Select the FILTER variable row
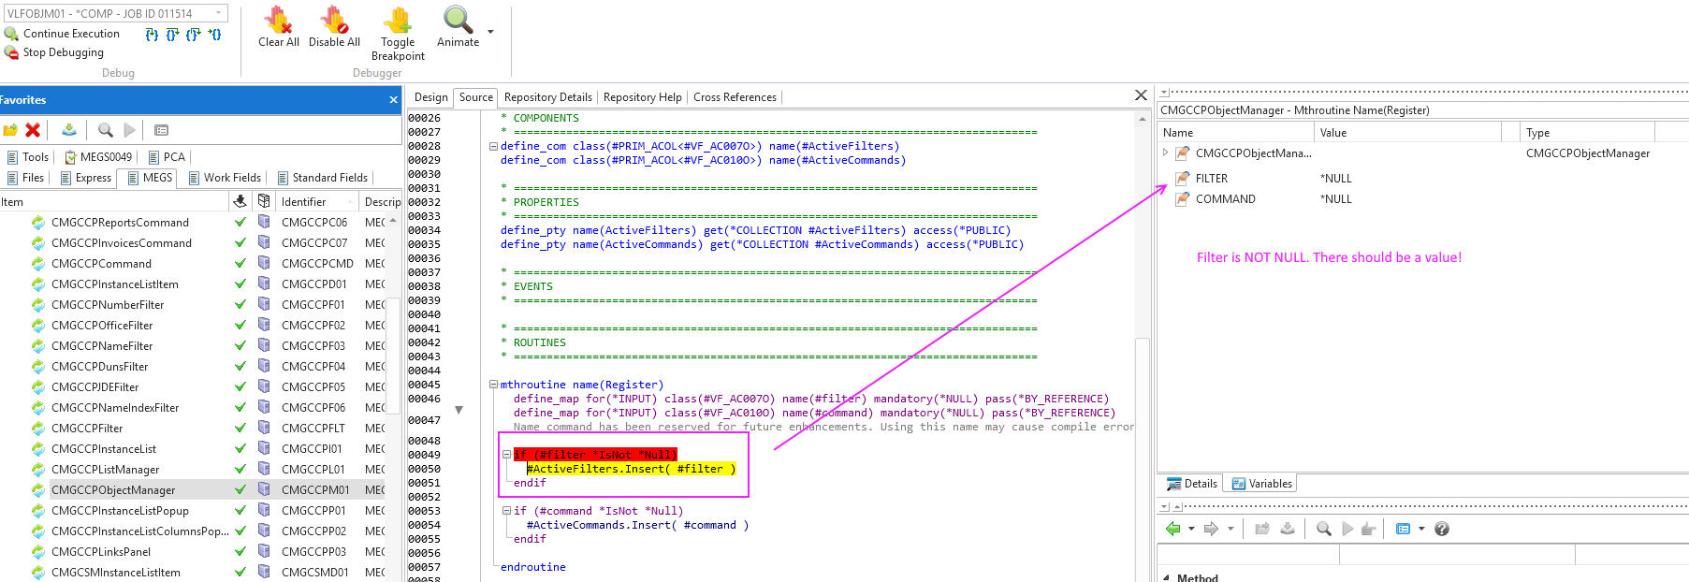1689x582 pixels. tap(1422, 179)
